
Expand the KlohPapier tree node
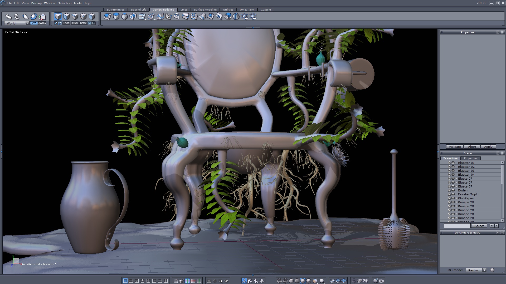[x=456, y=198]
